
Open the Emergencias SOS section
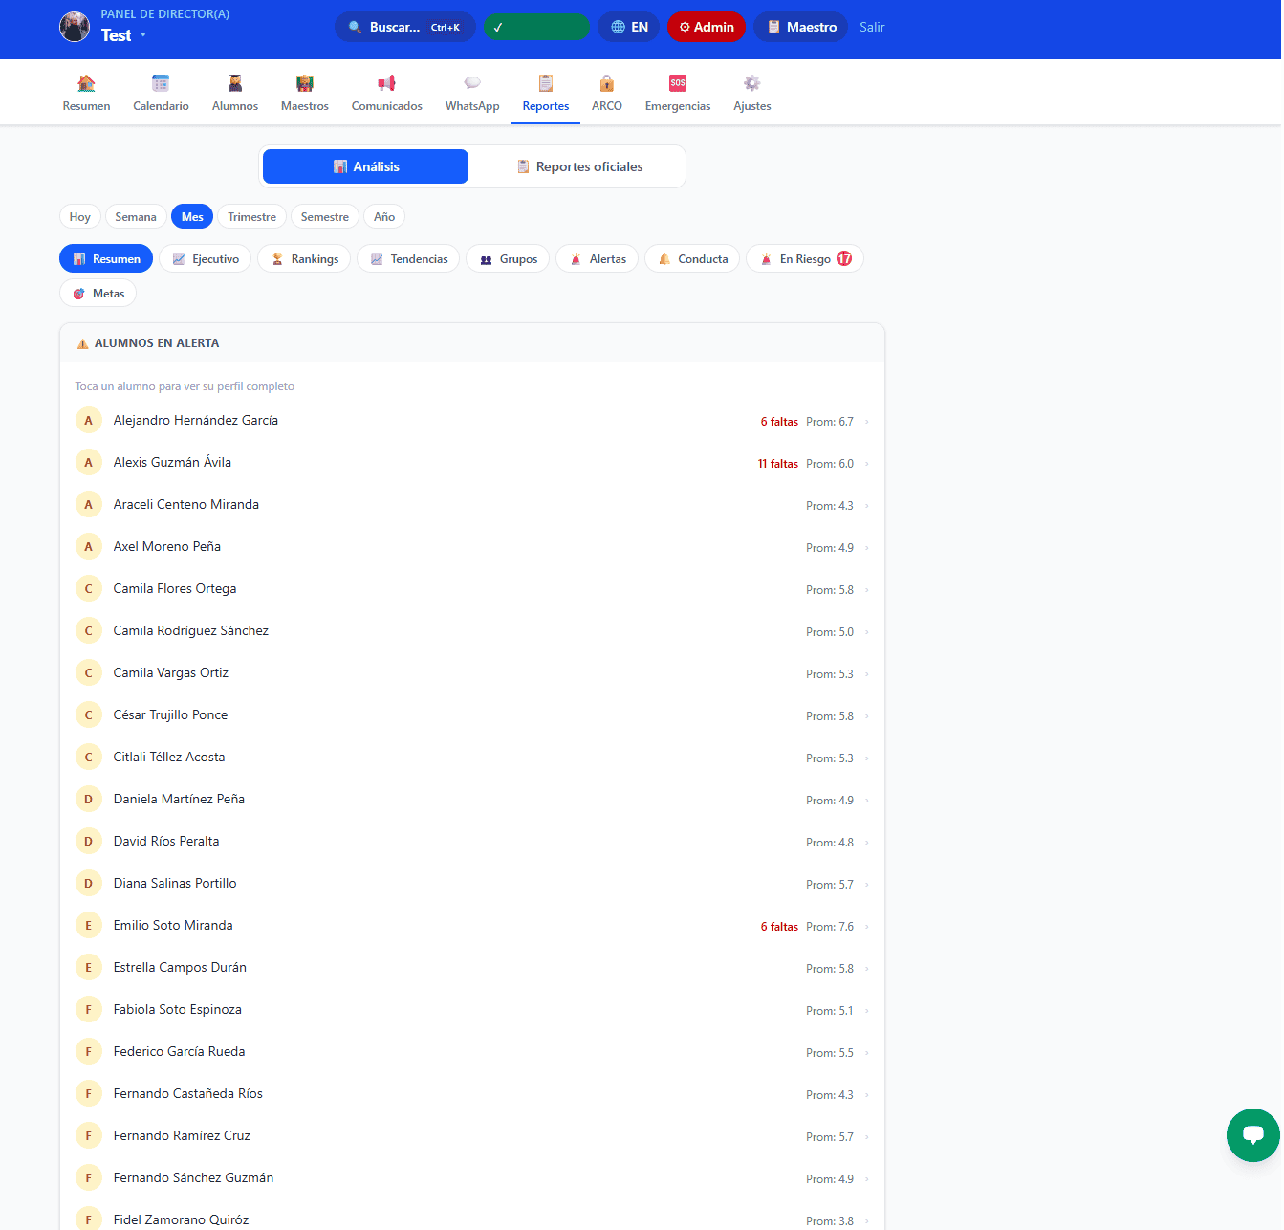tap(678, 93)
